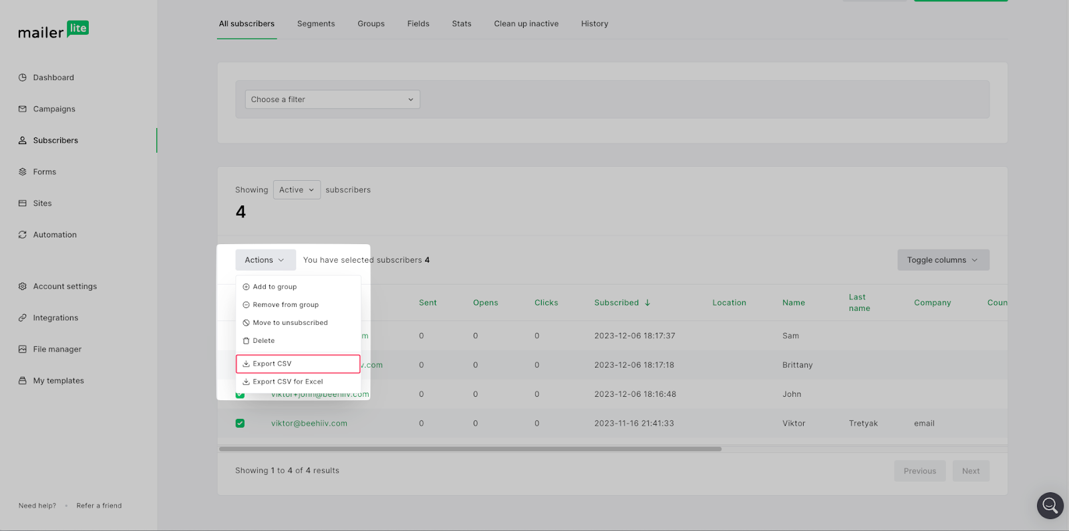Click the Forms layers icon

[23, 171]
